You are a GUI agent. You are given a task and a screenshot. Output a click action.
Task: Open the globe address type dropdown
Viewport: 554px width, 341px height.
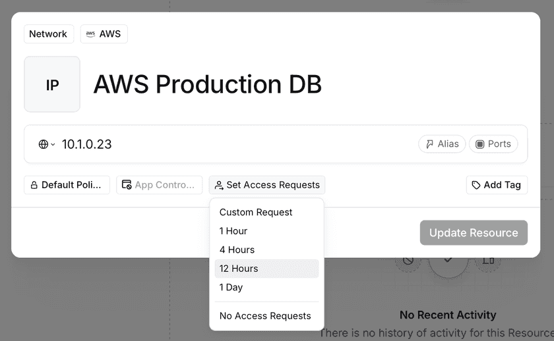point(46,144)
